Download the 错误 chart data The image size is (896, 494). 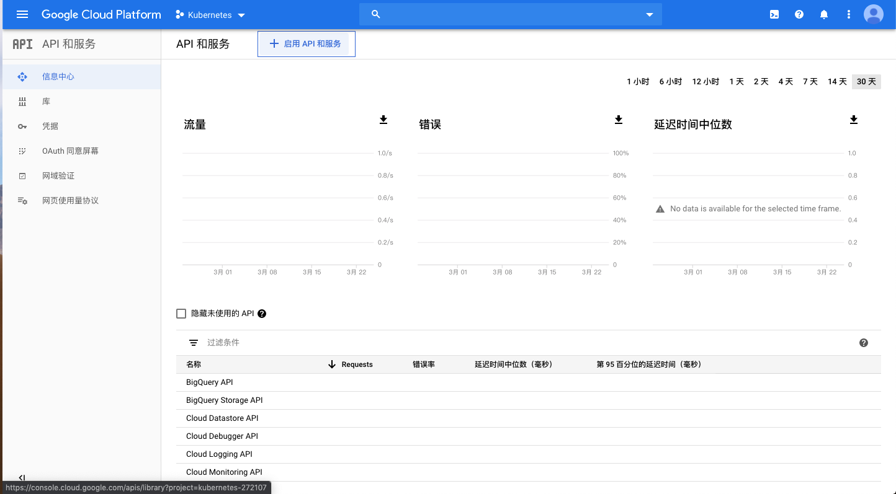pyautogui.click(x=619, y=120)
